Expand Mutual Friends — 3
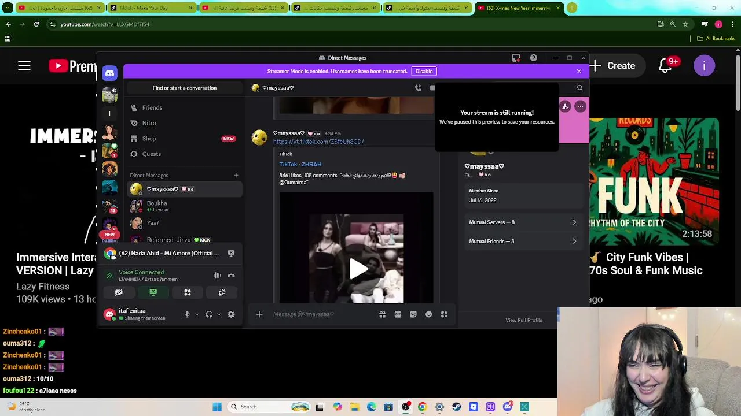 pos(523,242)
